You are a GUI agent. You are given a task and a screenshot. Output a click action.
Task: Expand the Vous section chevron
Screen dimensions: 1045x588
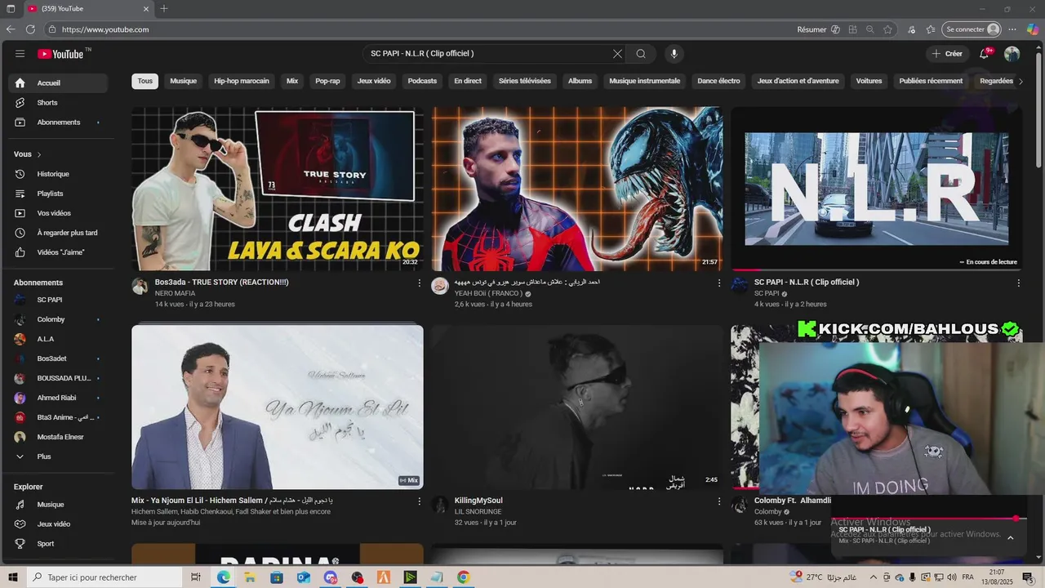[x=39, y=154]
